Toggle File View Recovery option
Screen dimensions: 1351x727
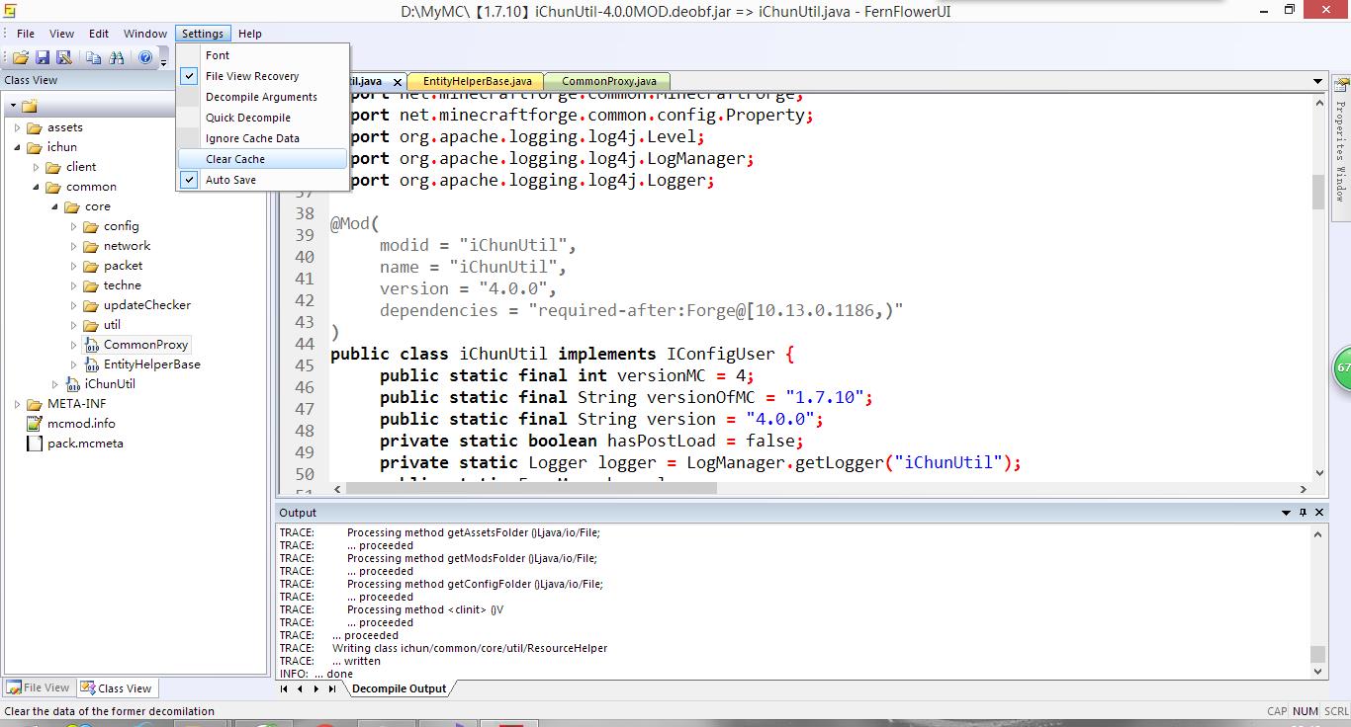point(263,76)
